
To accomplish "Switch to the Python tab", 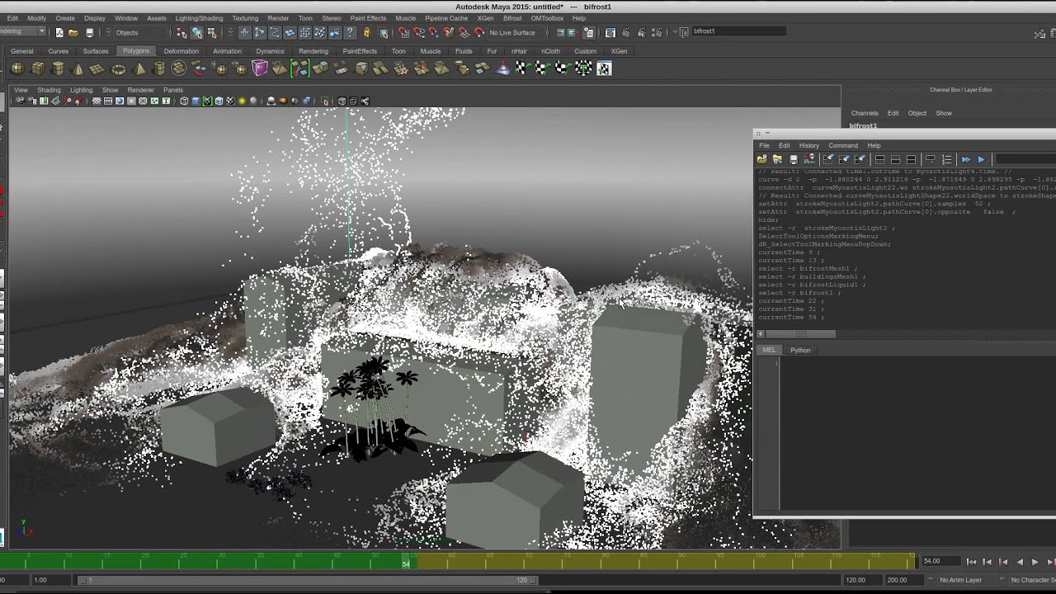I will pos(800,350).
